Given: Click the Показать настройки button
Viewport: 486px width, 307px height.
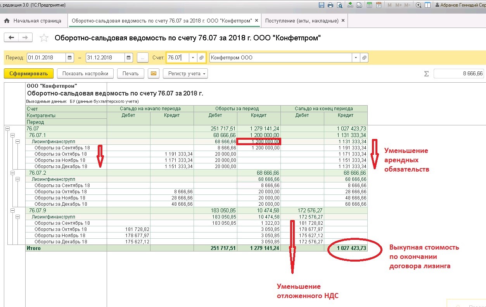Looking at the screenshot, I should 85,73.
